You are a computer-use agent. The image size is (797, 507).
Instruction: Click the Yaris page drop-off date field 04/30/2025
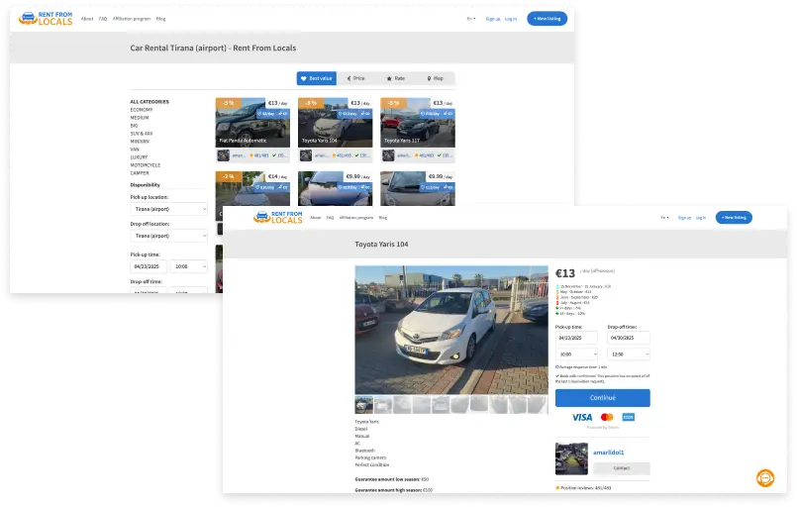coord(629,338)
